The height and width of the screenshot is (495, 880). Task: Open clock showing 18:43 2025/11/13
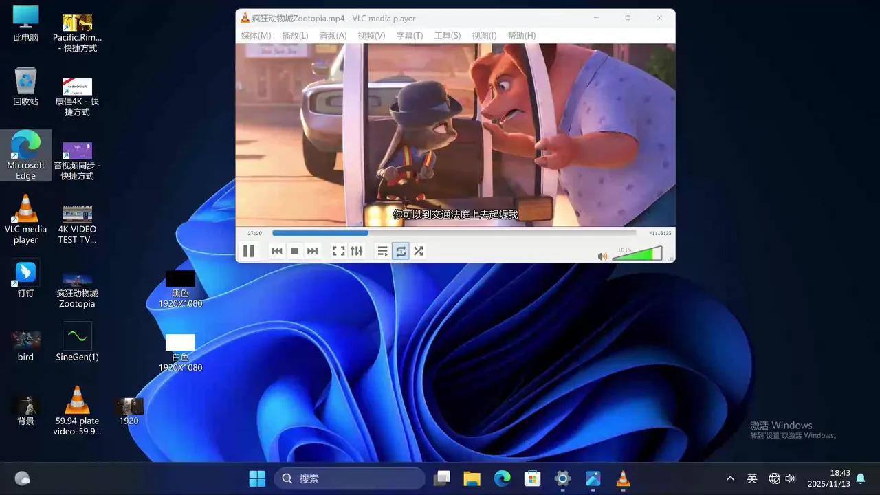(x=828, y=478)
